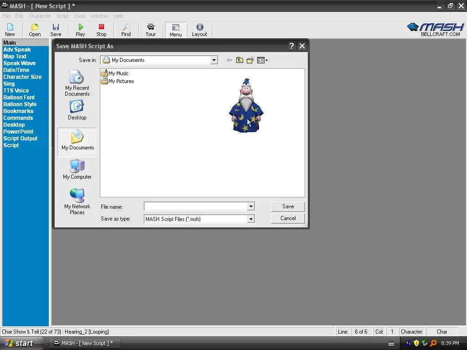Select Balloon Font in the sidebar
The width and height of the screenshot is (467, 350).
pyautogui.click(x=19, y=98)
